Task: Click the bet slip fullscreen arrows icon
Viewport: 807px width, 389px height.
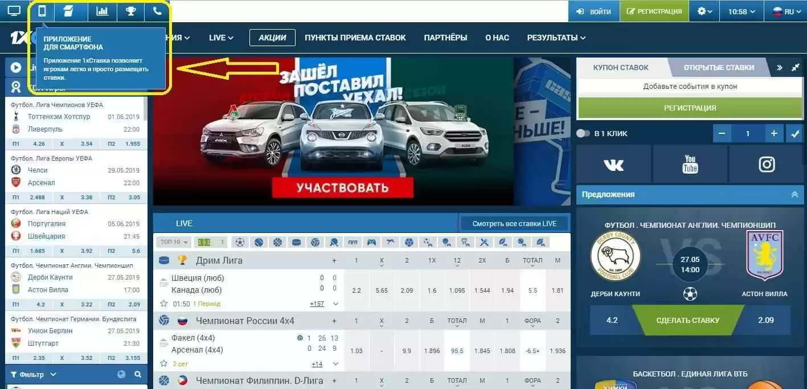Action: click(796, 67)
